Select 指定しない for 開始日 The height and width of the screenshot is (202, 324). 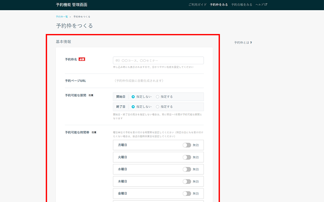click(133, 97)
